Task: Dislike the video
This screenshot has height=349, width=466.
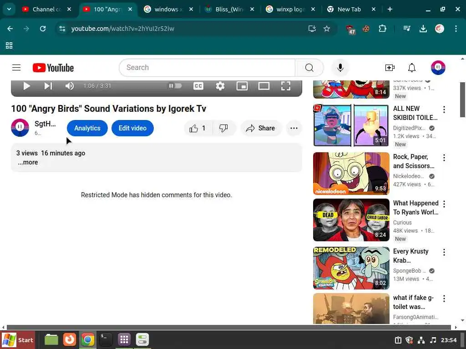Action: point(224,128)
